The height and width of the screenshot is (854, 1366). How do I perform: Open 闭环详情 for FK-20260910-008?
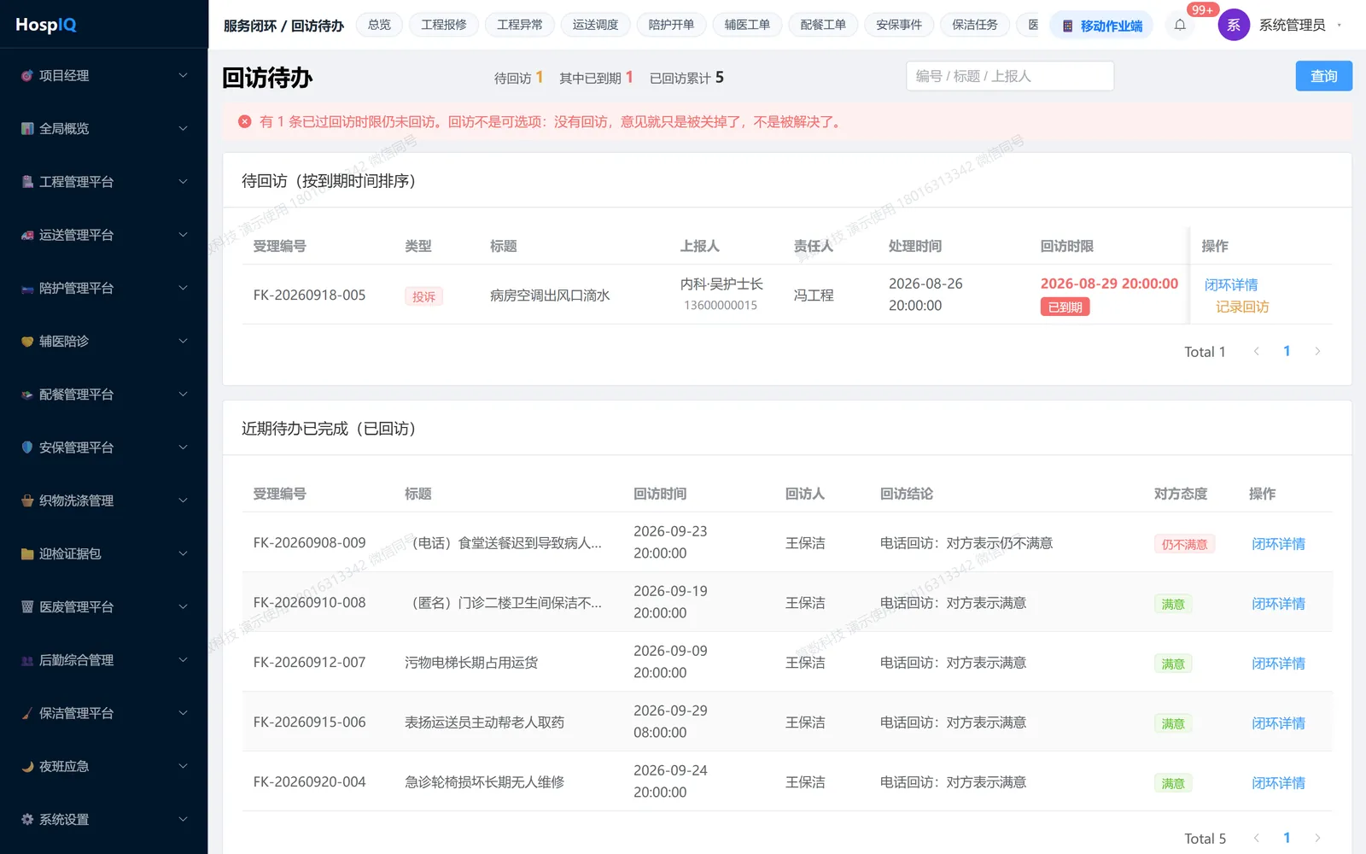click(x=1278, y=604)
